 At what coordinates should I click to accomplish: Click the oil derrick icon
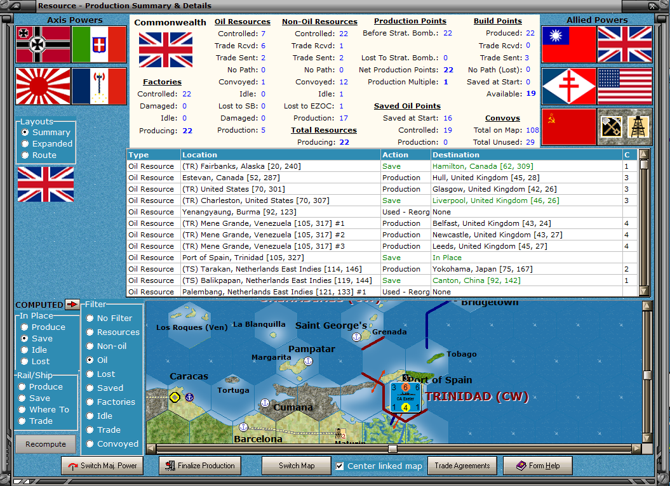point(638,127)
